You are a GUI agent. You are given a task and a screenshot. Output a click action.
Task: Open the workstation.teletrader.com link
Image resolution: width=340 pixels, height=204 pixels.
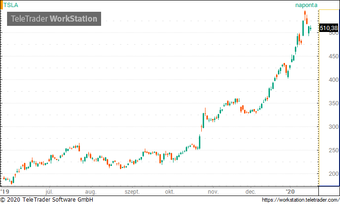point(300,200)
